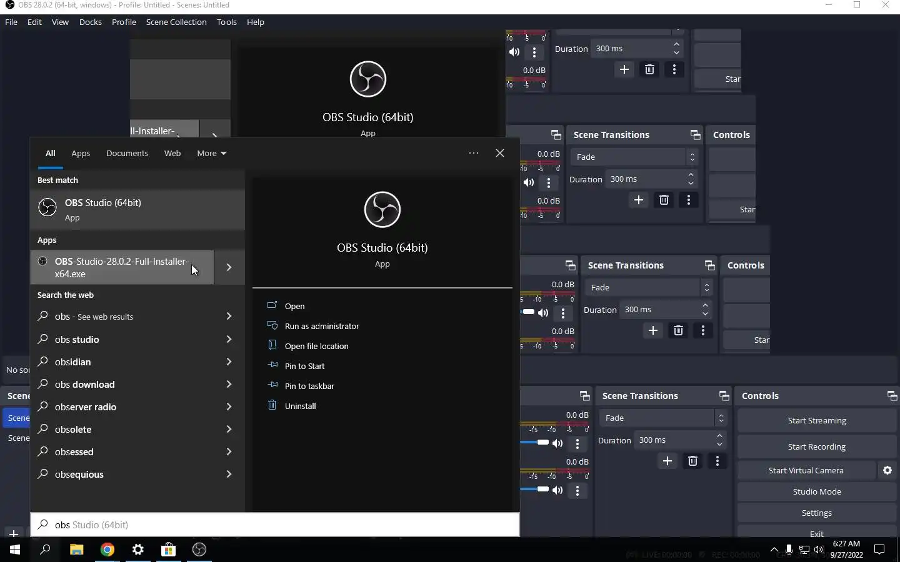900x562 pixels.
Task: Pop out the Controls dock above Start Streaming
Action: 891,396
